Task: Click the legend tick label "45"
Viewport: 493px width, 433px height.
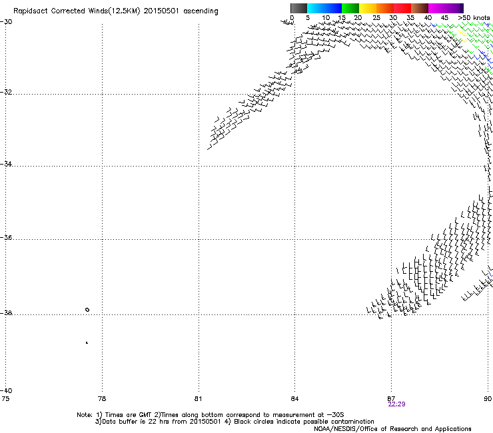Action: coord(444,18)
